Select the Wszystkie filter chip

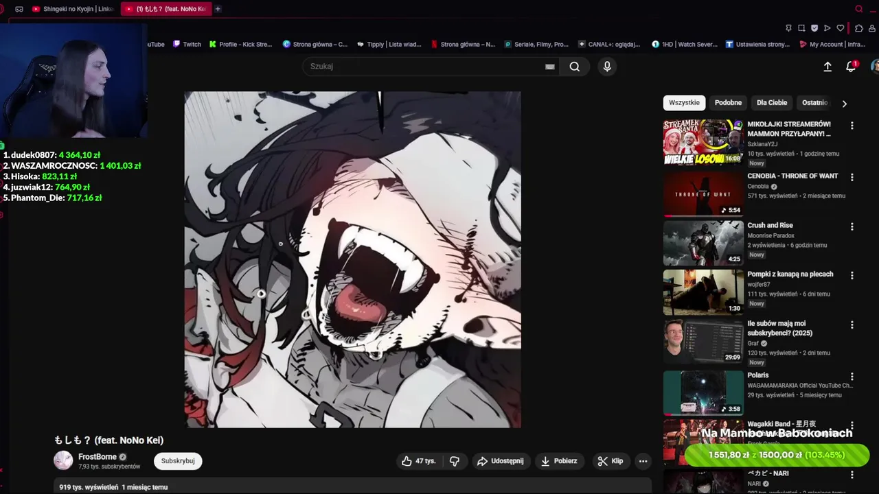pos(684,103)
